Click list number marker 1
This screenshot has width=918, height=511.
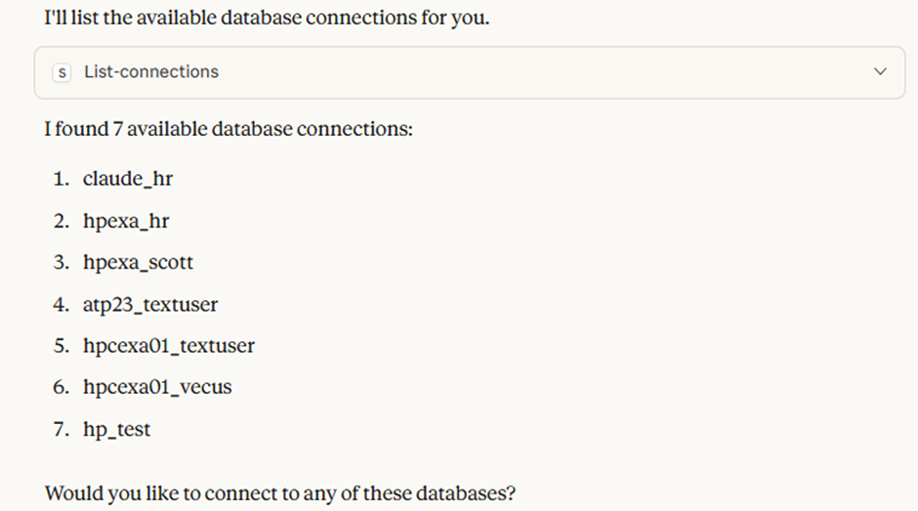[62, 179]
